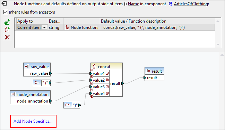The width and height of the screenshot is (225, 130).
Task: Click the Node function fx icon in row
Action: pos(67,27)
